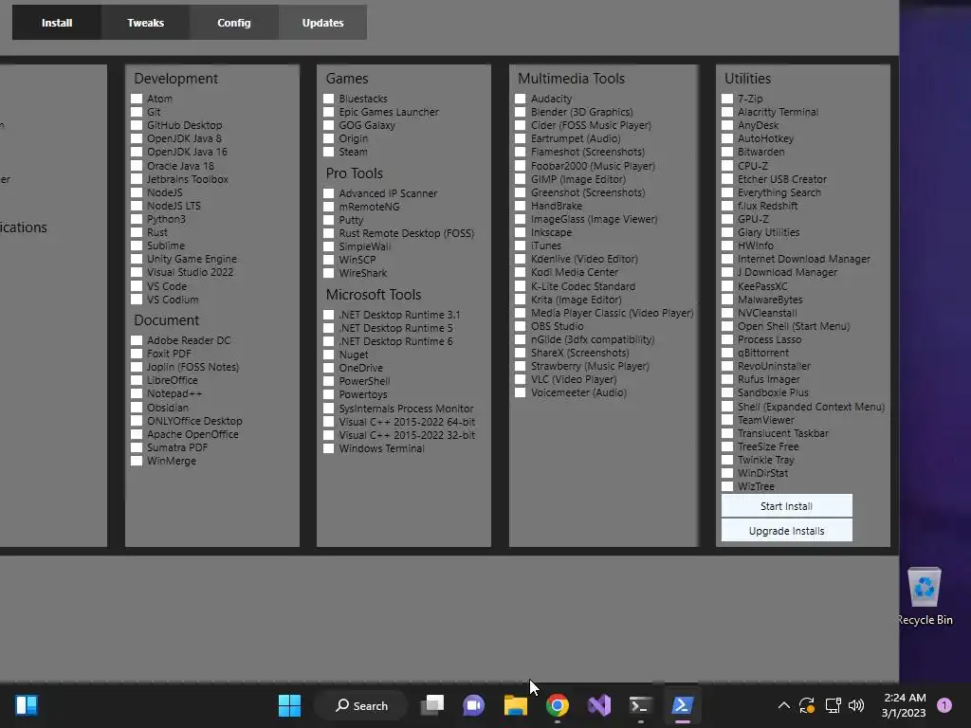
Task: Select the Windows Terminal checkbox
Action: [329, 448]
